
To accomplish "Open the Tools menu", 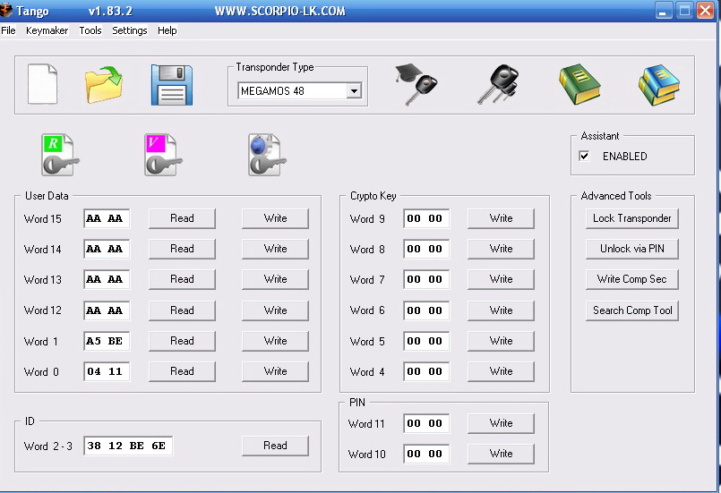I will [90, 30].
